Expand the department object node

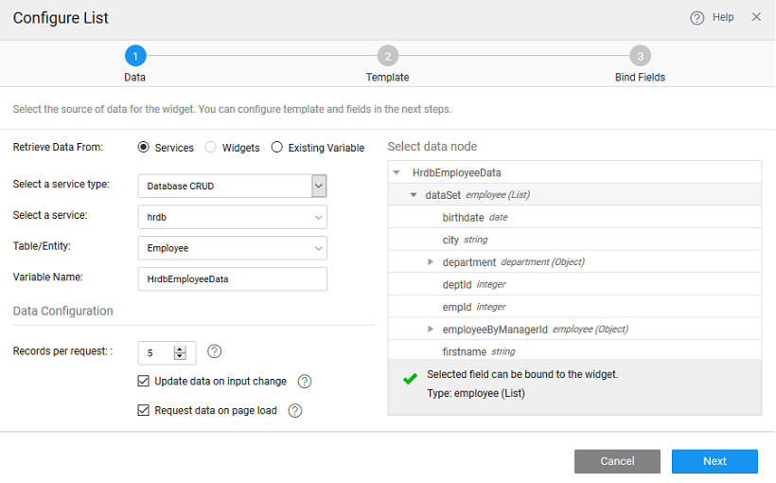tap(431, 262)
